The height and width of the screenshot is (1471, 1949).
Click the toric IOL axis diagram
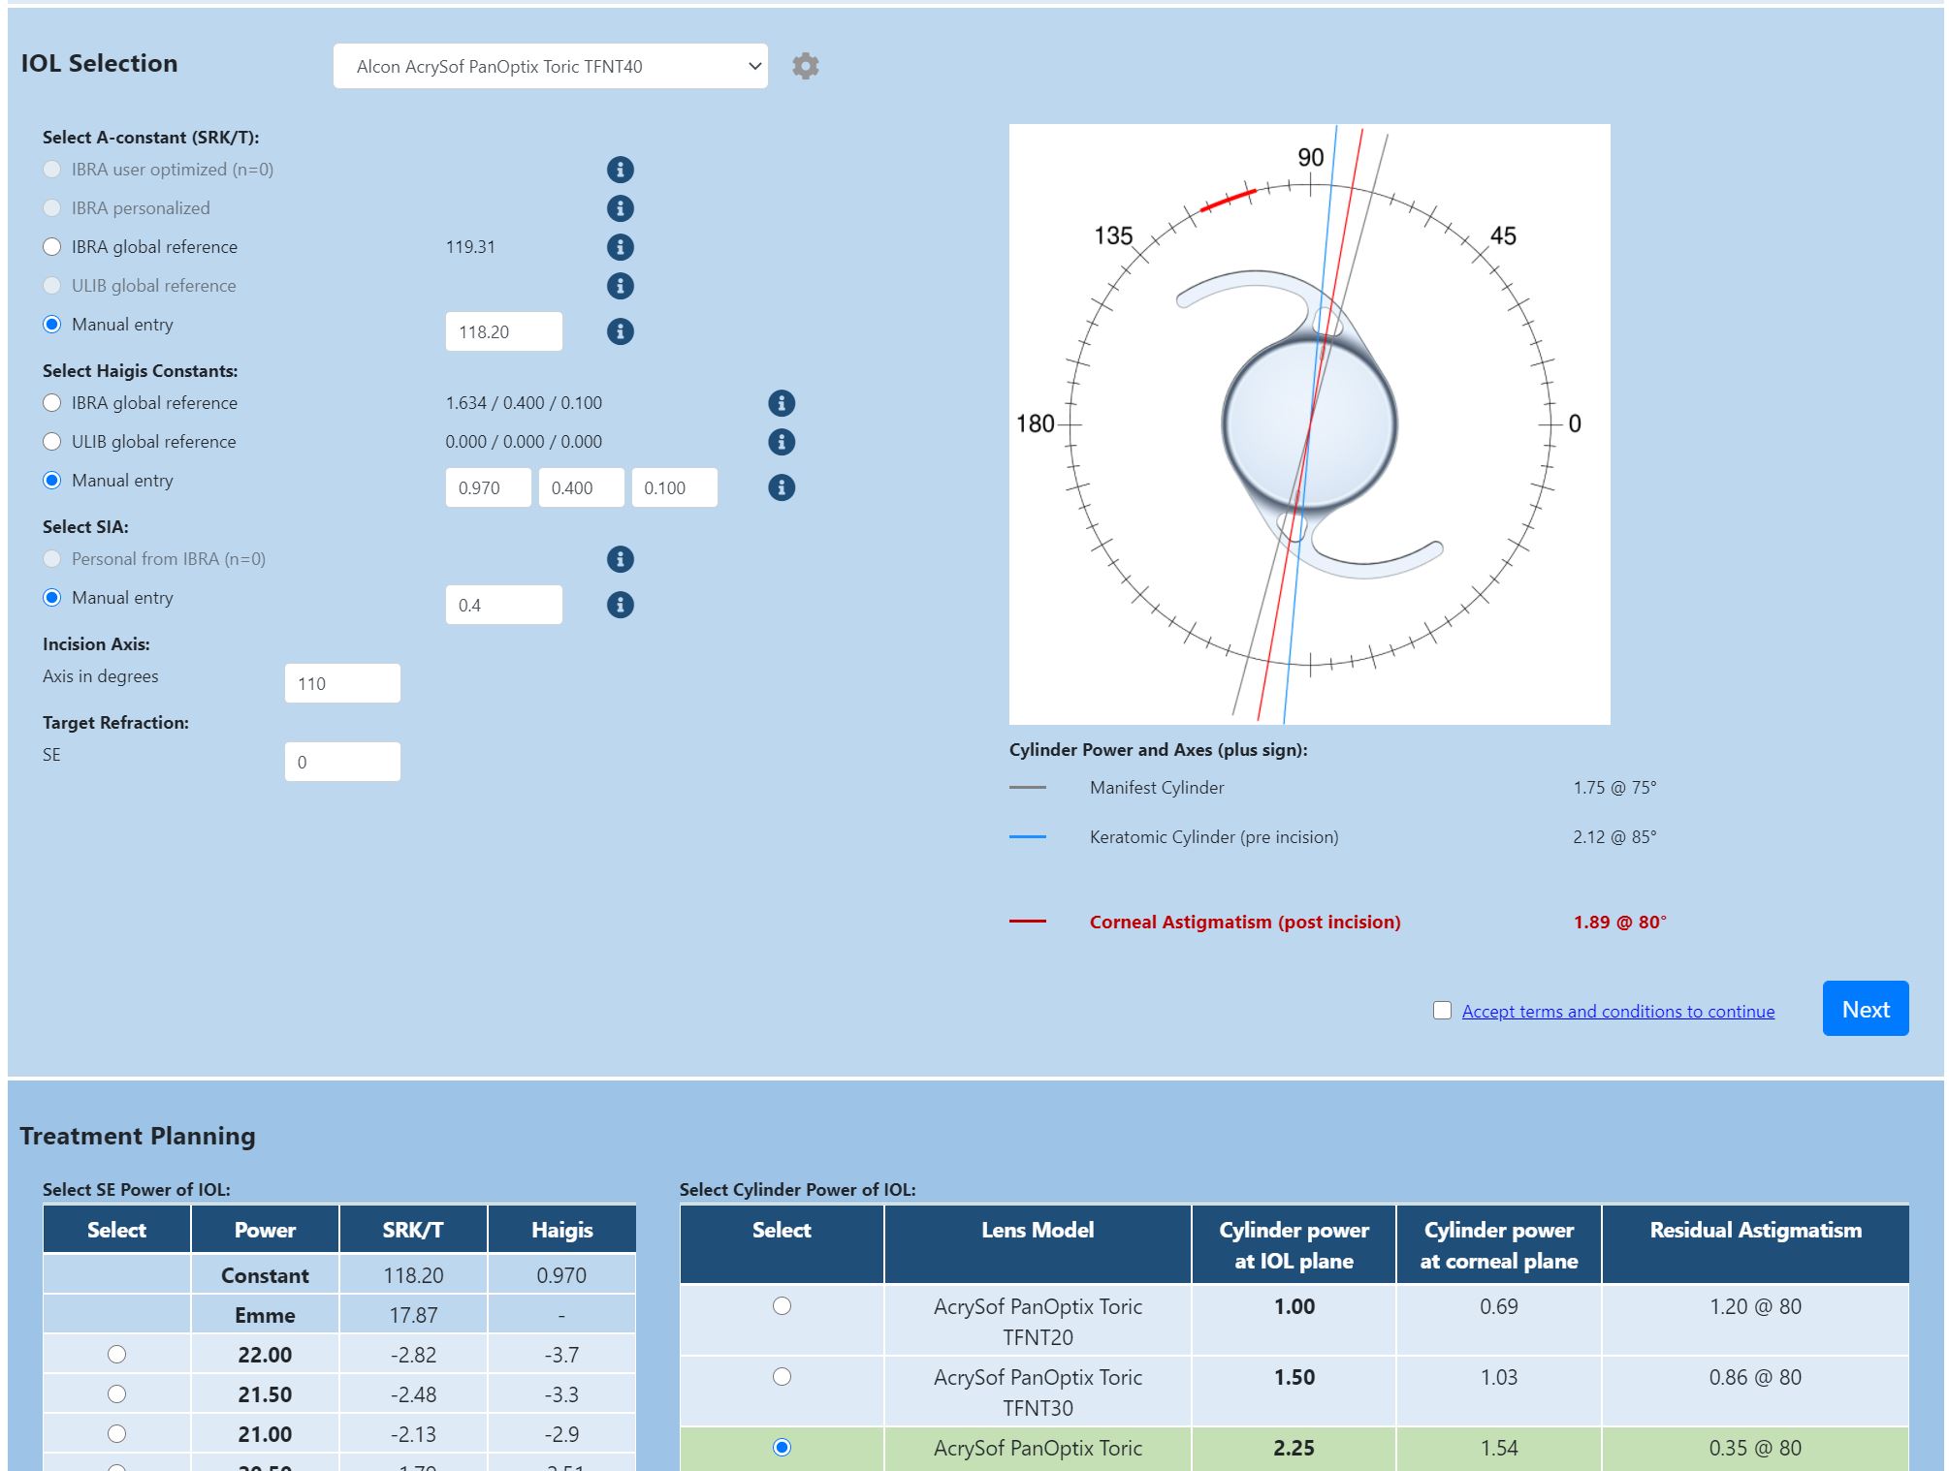tap(1310, 424)
